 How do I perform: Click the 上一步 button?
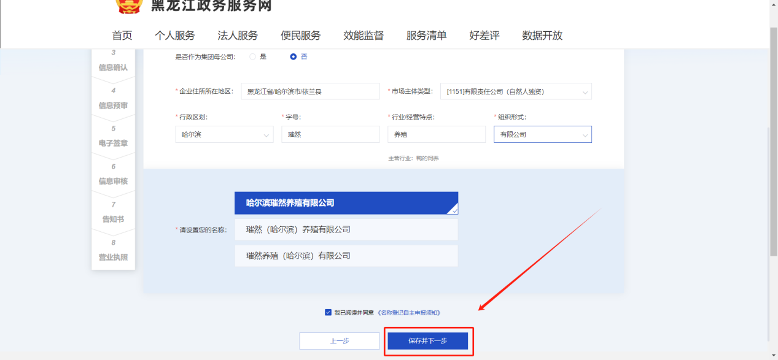[x=340, y=341]
